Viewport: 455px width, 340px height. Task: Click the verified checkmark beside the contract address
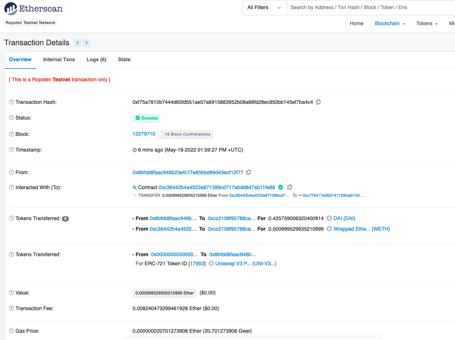pos(281,187)
